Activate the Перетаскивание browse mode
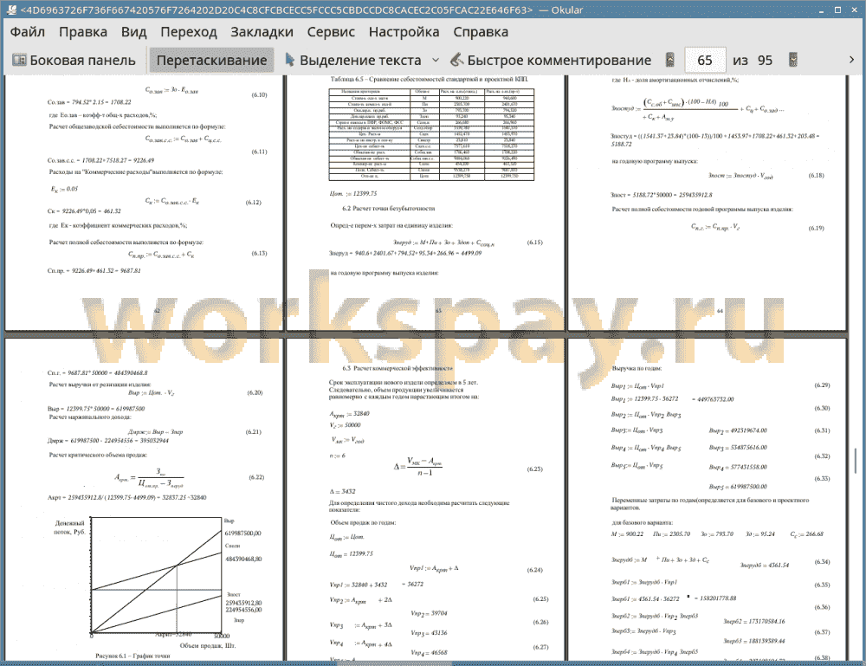866x666 pixels. pyautogui.click(x=211, y=60)
